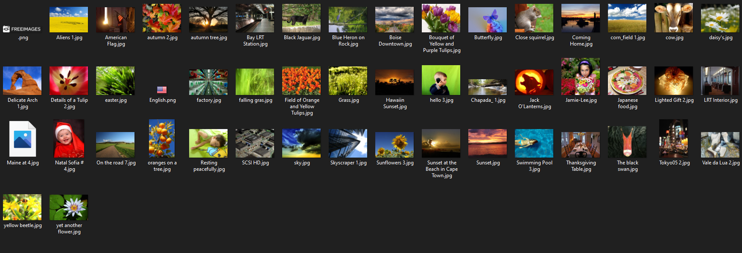Select Bouquet of Yellow and Purple Tulips.jpg

click(x=441, y=18)
